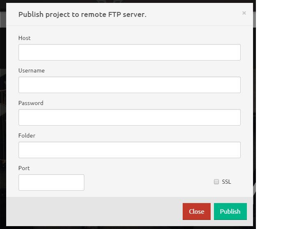
Task: Dismiss the dialog with the × icon
Action: tap(244, 13)
